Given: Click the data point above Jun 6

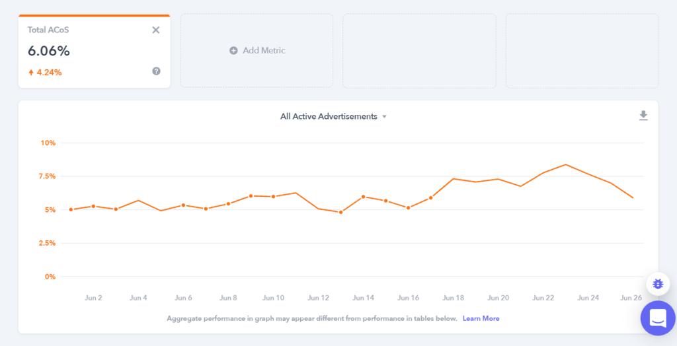Looking at the screenshot, I should click(184, 205).
